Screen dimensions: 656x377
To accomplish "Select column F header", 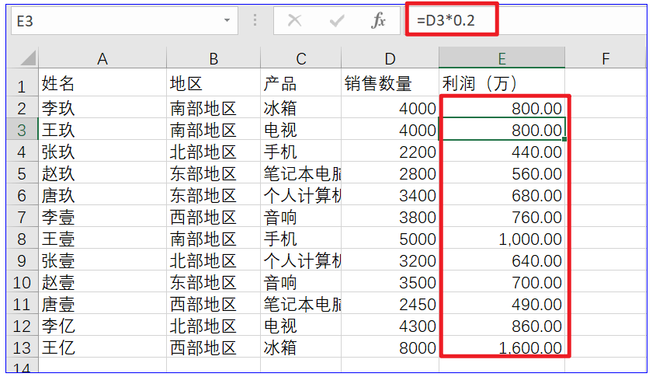I will pos(606,58).
